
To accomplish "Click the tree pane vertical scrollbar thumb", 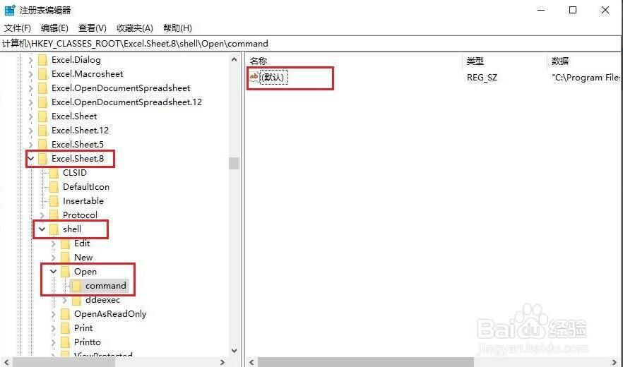I will [235, 163].
